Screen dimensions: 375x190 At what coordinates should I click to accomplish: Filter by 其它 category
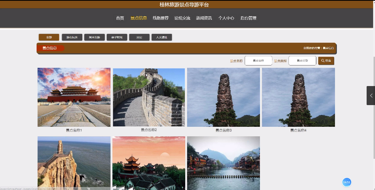[139, 37]
